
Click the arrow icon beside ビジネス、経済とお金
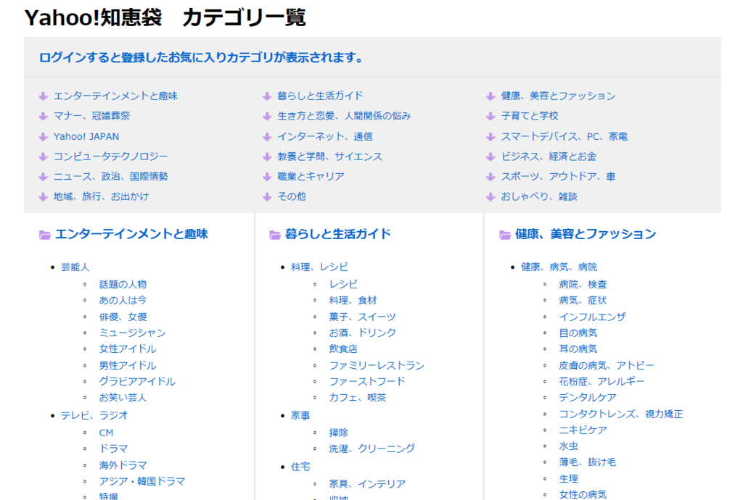[491, 157]
